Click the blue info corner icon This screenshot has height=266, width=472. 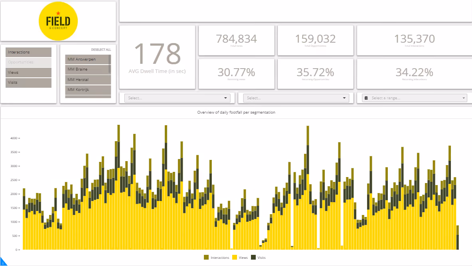[x=3, y=262]
